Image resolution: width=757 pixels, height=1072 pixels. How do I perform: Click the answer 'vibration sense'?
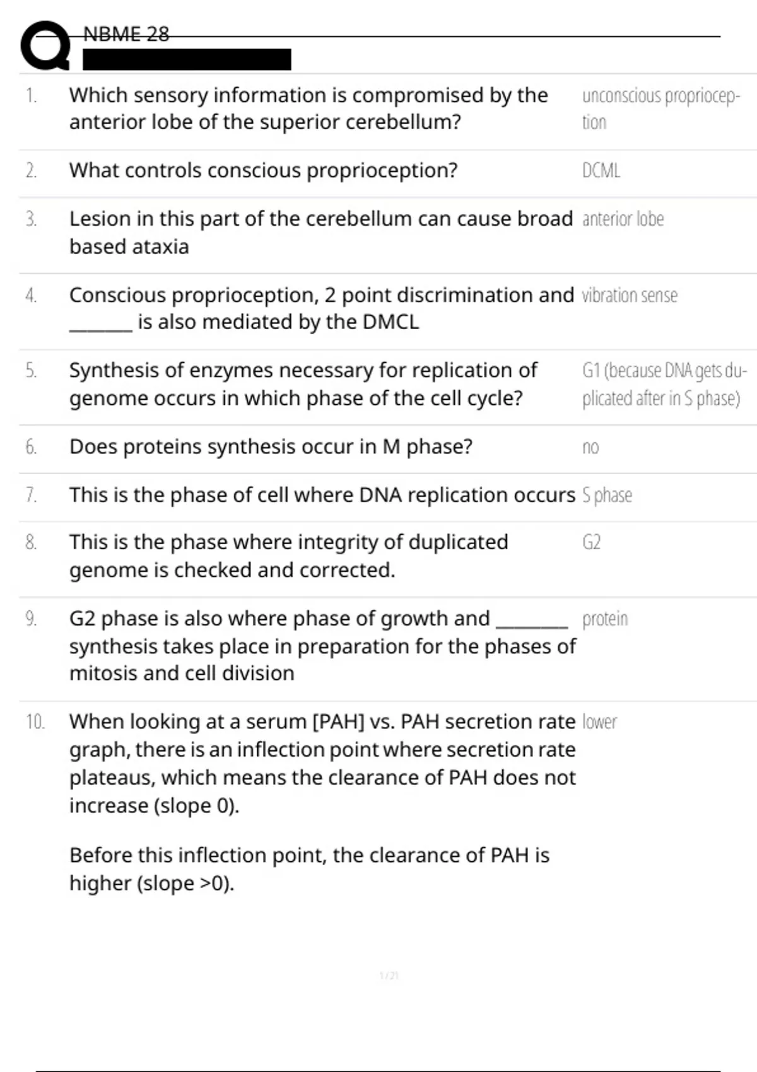[x=630, y=295]
